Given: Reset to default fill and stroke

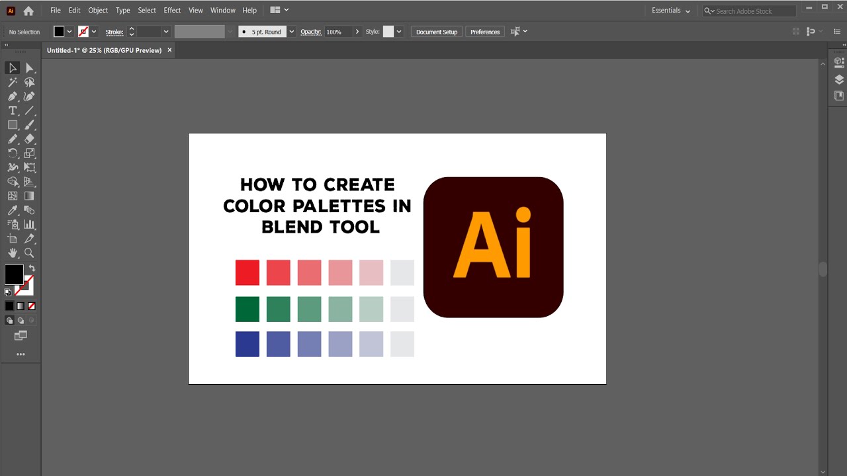Looking at the screenshot, I should pos(8,292).
